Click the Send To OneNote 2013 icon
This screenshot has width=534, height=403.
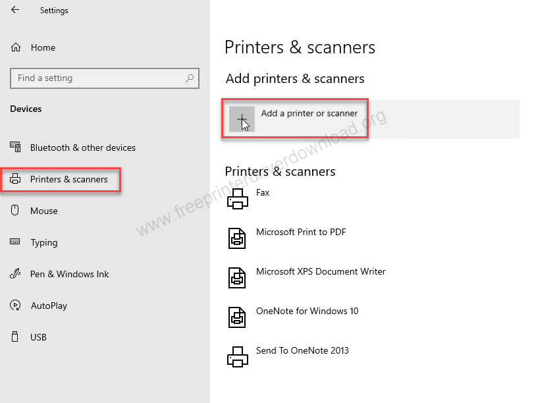[x=238, y=357]
